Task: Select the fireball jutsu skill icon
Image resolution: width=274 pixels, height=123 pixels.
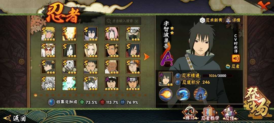Action: point(165,94)
